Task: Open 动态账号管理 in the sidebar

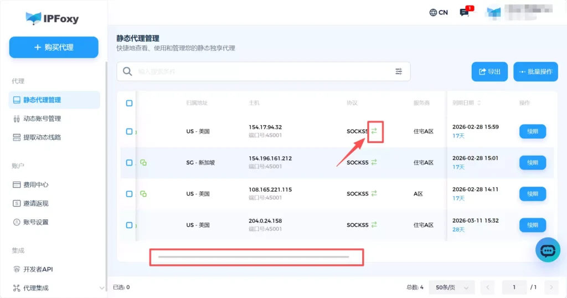Action: (42, 119)
